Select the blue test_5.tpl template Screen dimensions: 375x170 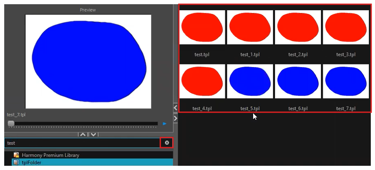click(x=250, y=81)
